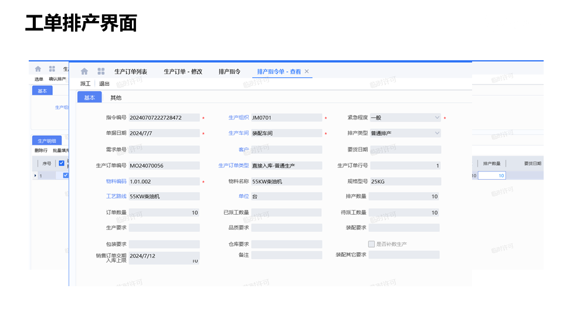Screen dimensions: 563x316
Task: Close the 排产指令单 - 查看 tab
Action: click(307, 71)
